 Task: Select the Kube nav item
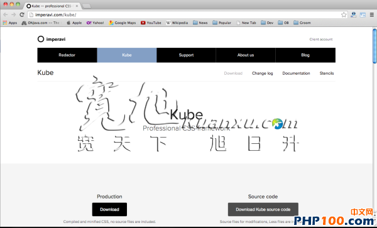click(x=127, y=55)
